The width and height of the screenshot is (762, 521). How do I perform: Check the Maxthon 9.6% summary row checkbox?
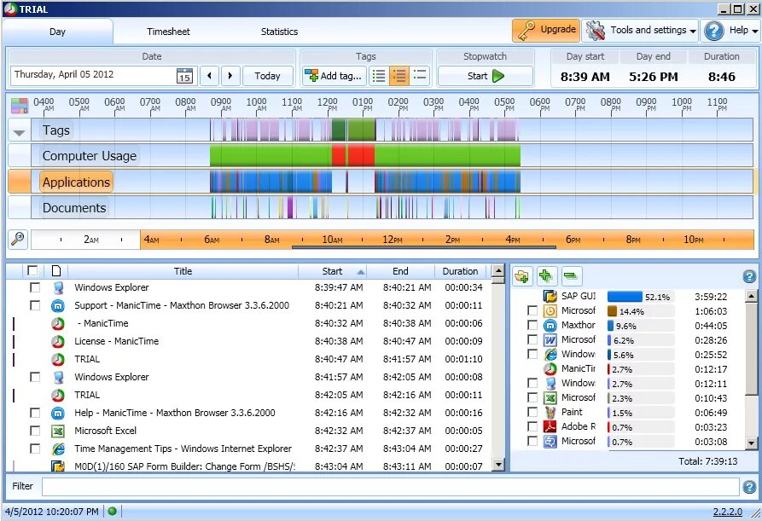click(532, 326)
